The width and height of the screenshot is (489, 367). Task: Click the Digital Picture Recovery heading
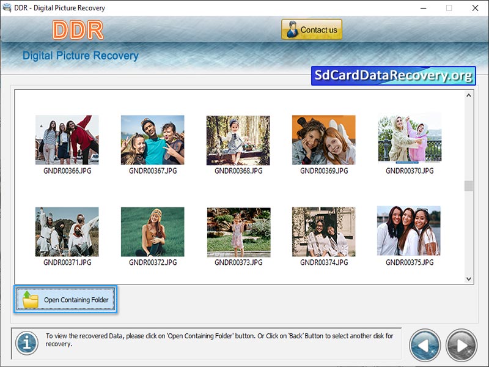click(x=79, y=55)
